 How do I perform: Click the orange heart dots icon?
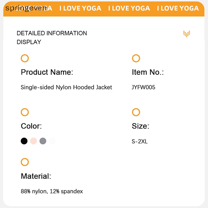click(x=186, y=34)
